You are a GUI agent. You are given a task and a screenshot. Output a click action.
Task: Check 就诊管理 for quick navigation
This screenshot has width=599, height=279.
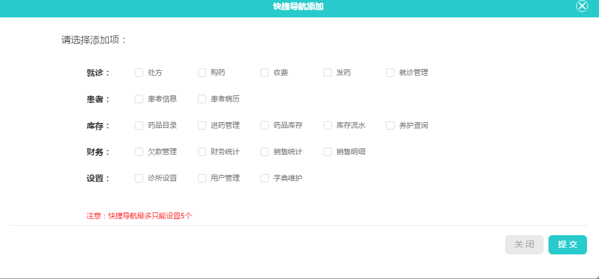[390, 73]
